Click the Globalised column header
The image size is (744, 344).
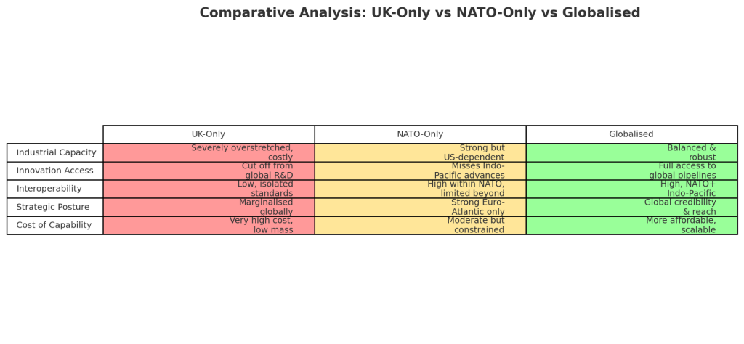click(631, 134)
